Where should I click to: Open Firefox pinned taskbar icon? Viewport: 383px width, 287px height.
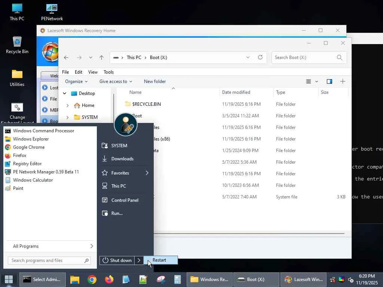click(x=109, y=280)
